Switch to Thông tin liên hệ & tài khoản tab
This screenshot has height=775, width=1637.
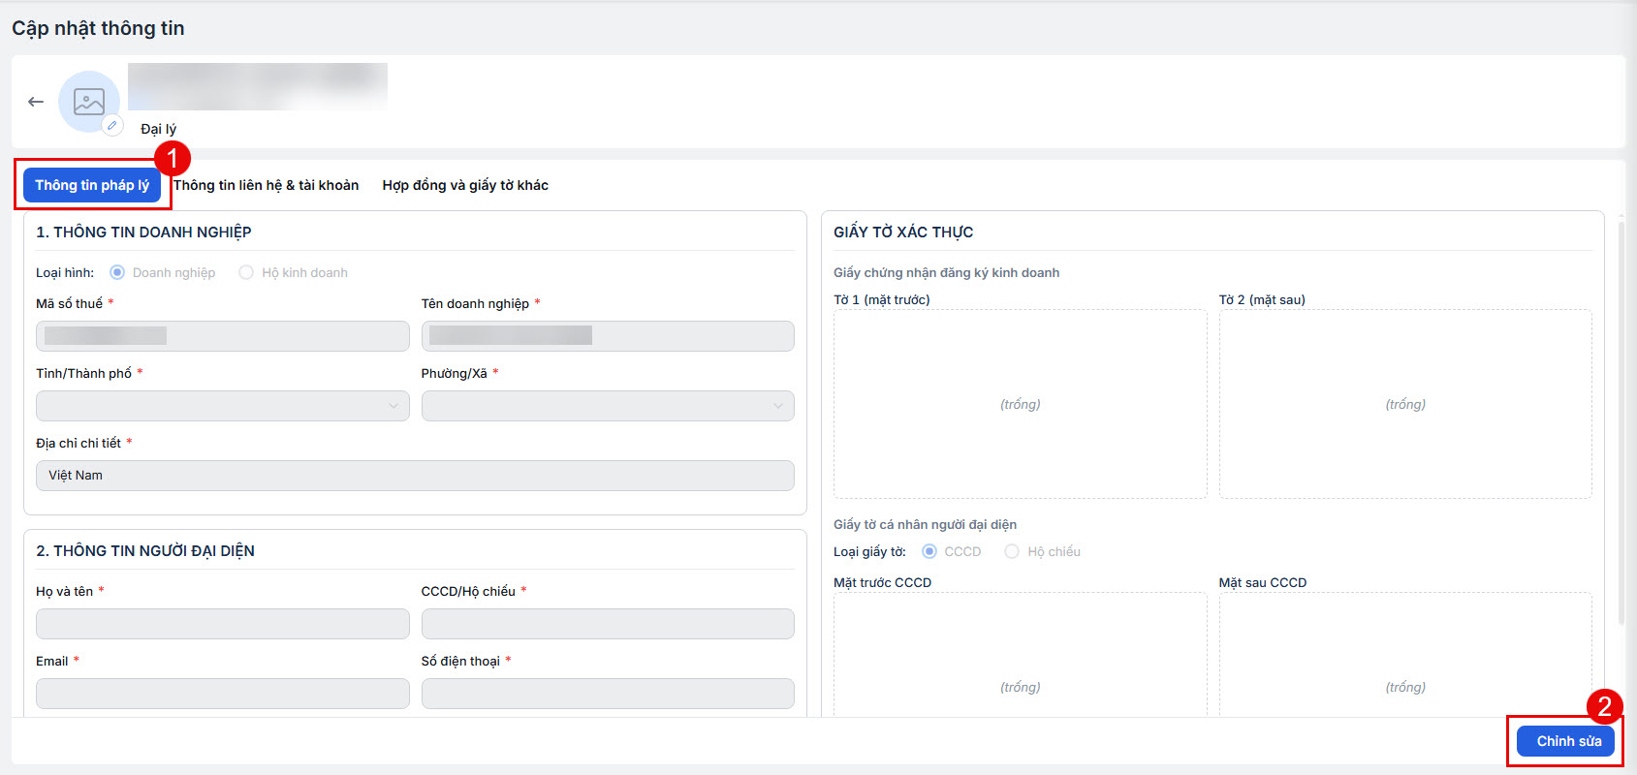[266, 185]
